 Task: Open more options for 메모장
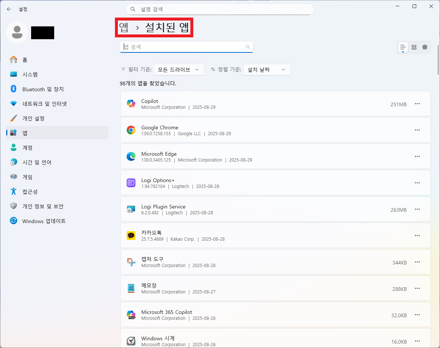point(417,288)
